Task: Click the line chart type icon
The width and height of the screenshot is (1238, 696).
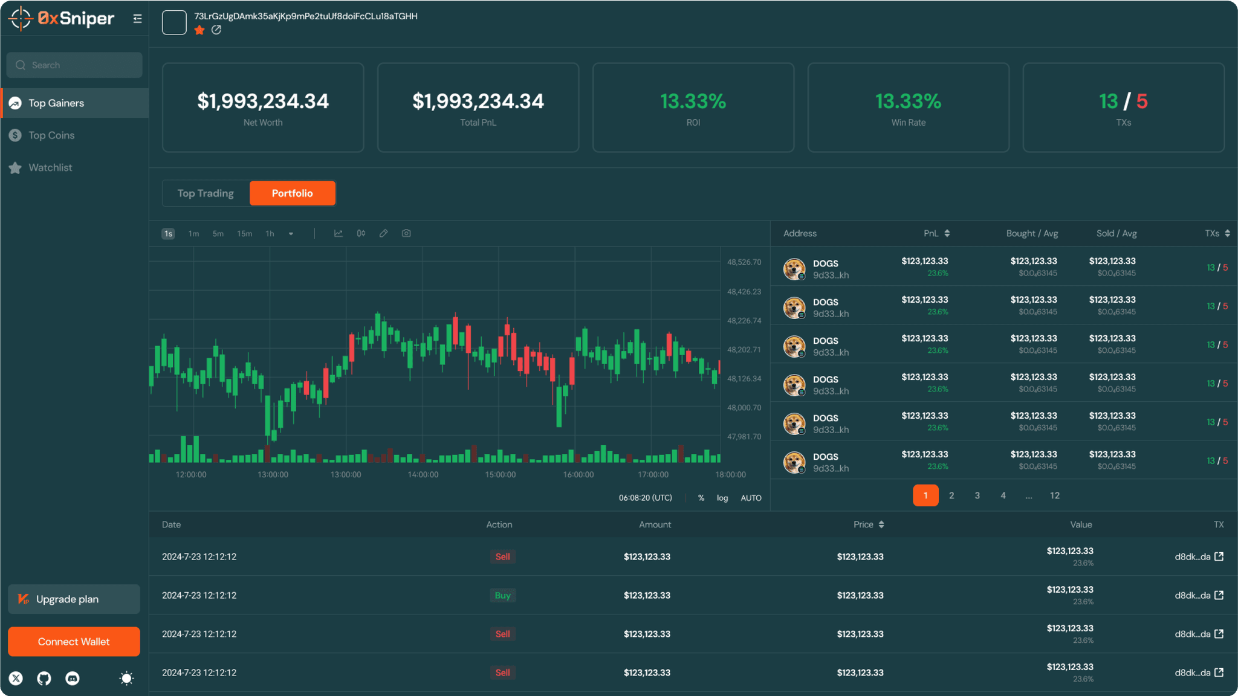Action: 338,233
